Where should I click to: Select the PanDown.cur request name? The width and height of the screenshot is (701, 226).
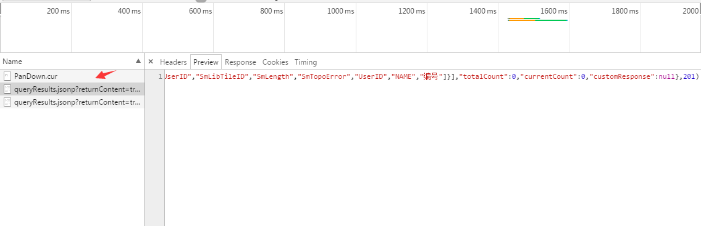[36, 76]
